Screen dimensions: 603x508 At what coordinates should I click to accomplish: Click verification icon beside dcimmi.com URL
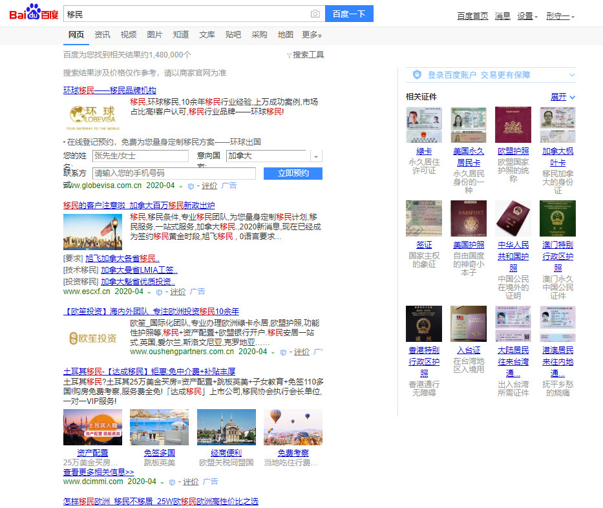[173, 482]
